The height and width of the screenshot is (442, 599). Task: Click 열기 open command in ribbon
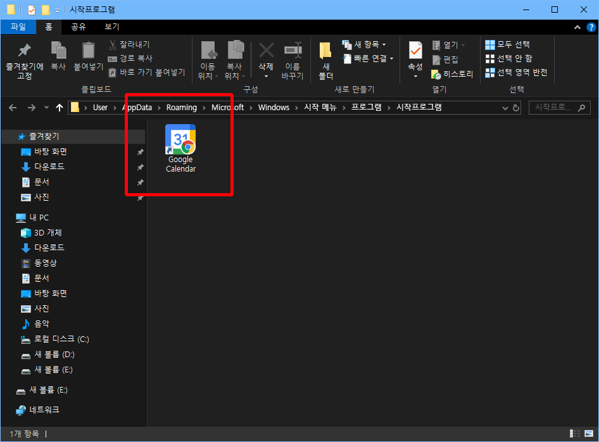click(448, 45)
